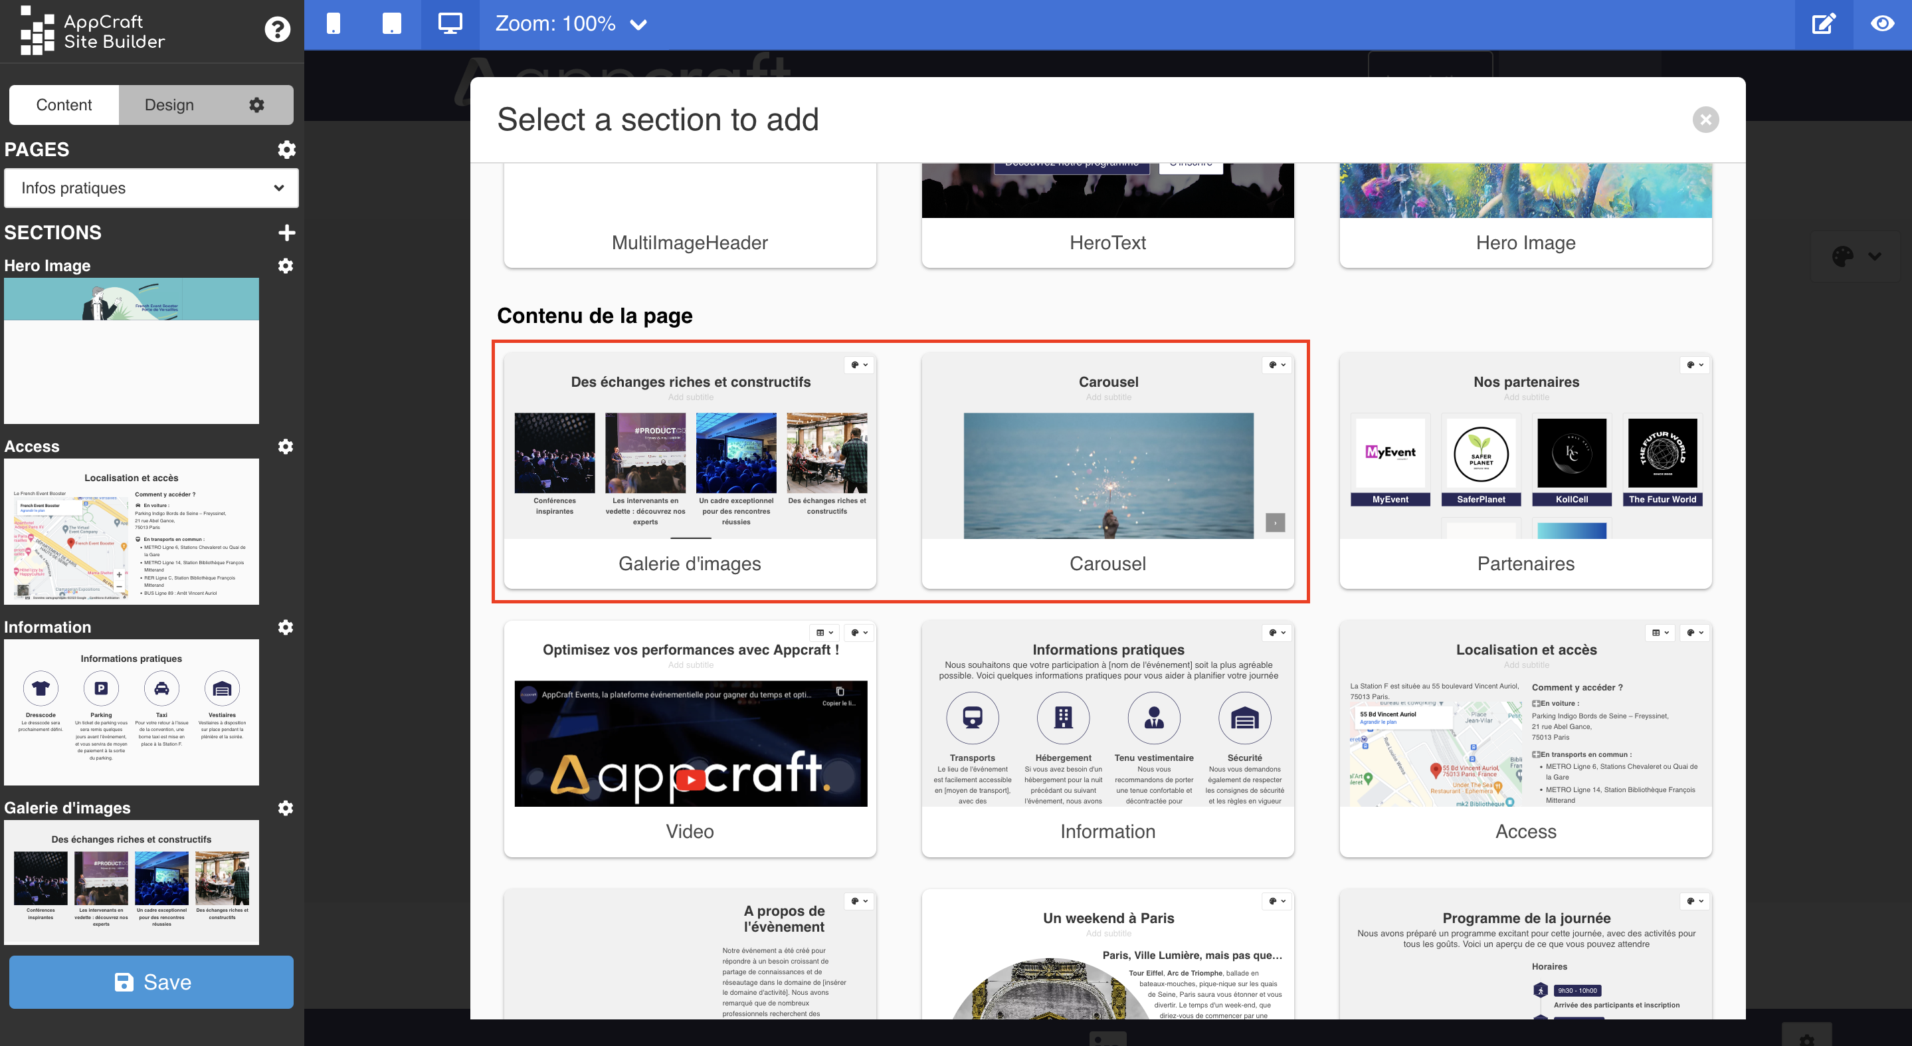Select the Content tab

click(x=64, y=105)
